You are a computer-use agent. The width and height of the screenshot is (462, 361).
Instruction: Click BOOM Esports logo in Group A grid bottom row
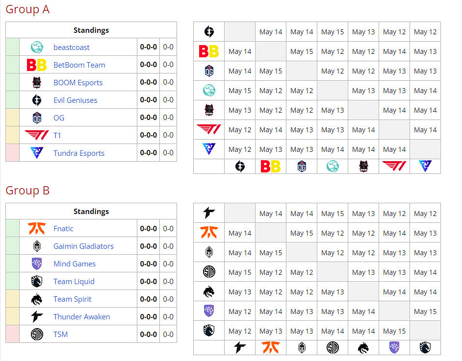coord(363,167)
